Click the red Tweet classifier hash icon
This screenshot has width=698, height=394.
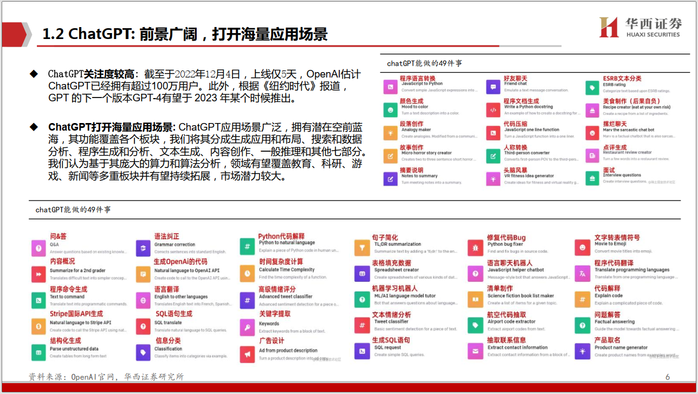(362, 325)
